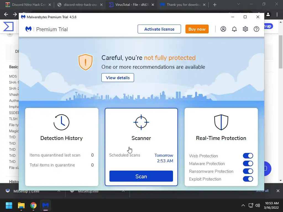Toggle Malware Protection switch
283x212 pixels.
(x=248, y=163)
